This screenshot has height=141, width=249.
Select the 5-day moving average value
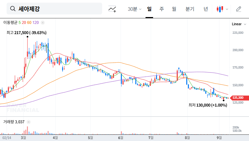point(20,23)
